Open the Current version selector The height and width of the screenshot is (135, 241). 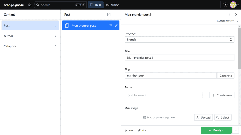(228, 21)
